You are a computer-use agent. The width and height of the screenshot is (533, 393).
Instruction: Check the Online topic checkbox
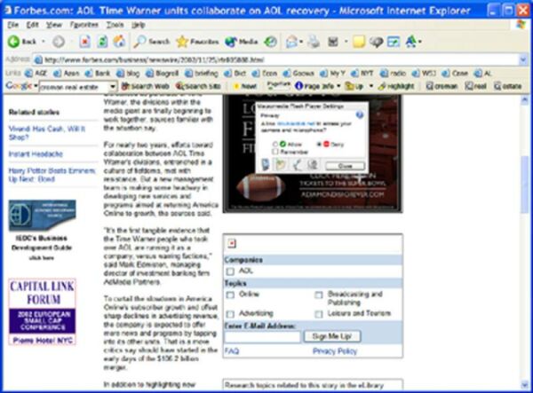click(x=230, y=295)
